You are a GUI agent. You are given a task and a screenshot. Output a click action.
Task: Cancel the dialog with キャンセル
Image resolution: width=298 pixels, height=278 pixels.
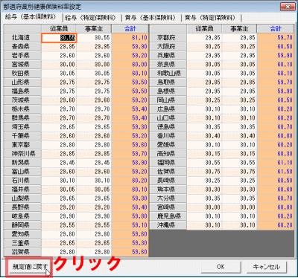(267, 267)
